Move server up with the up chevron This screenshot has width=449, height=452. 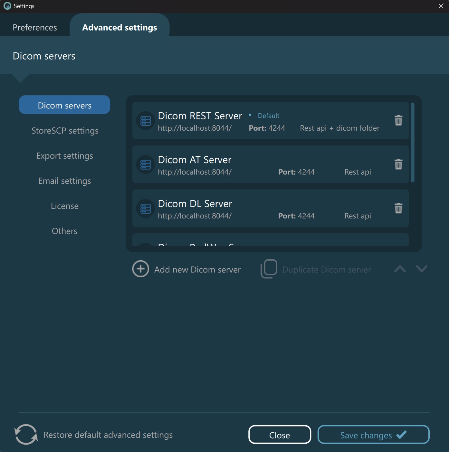point(400,269)
